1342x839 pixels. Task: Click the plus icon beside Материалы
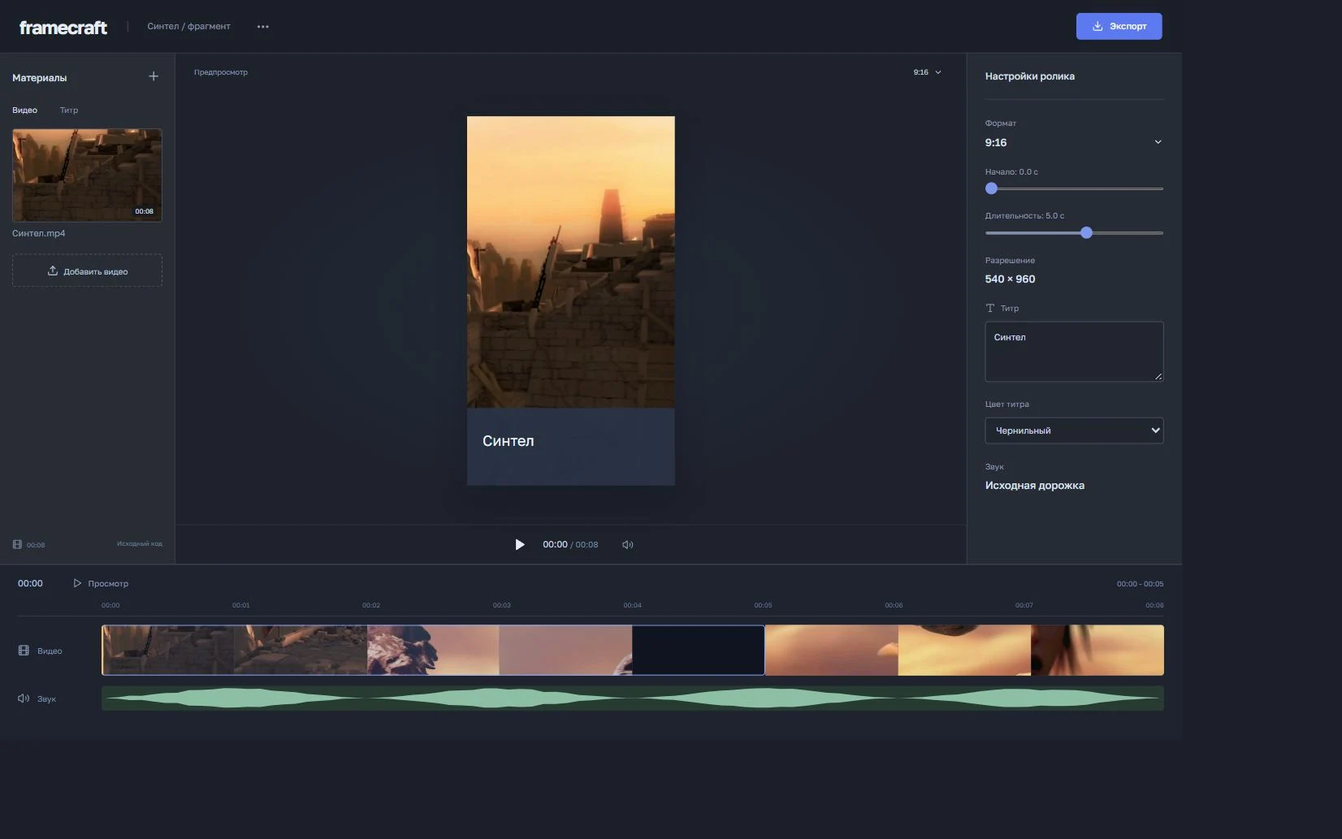click(x=154, y=76)
